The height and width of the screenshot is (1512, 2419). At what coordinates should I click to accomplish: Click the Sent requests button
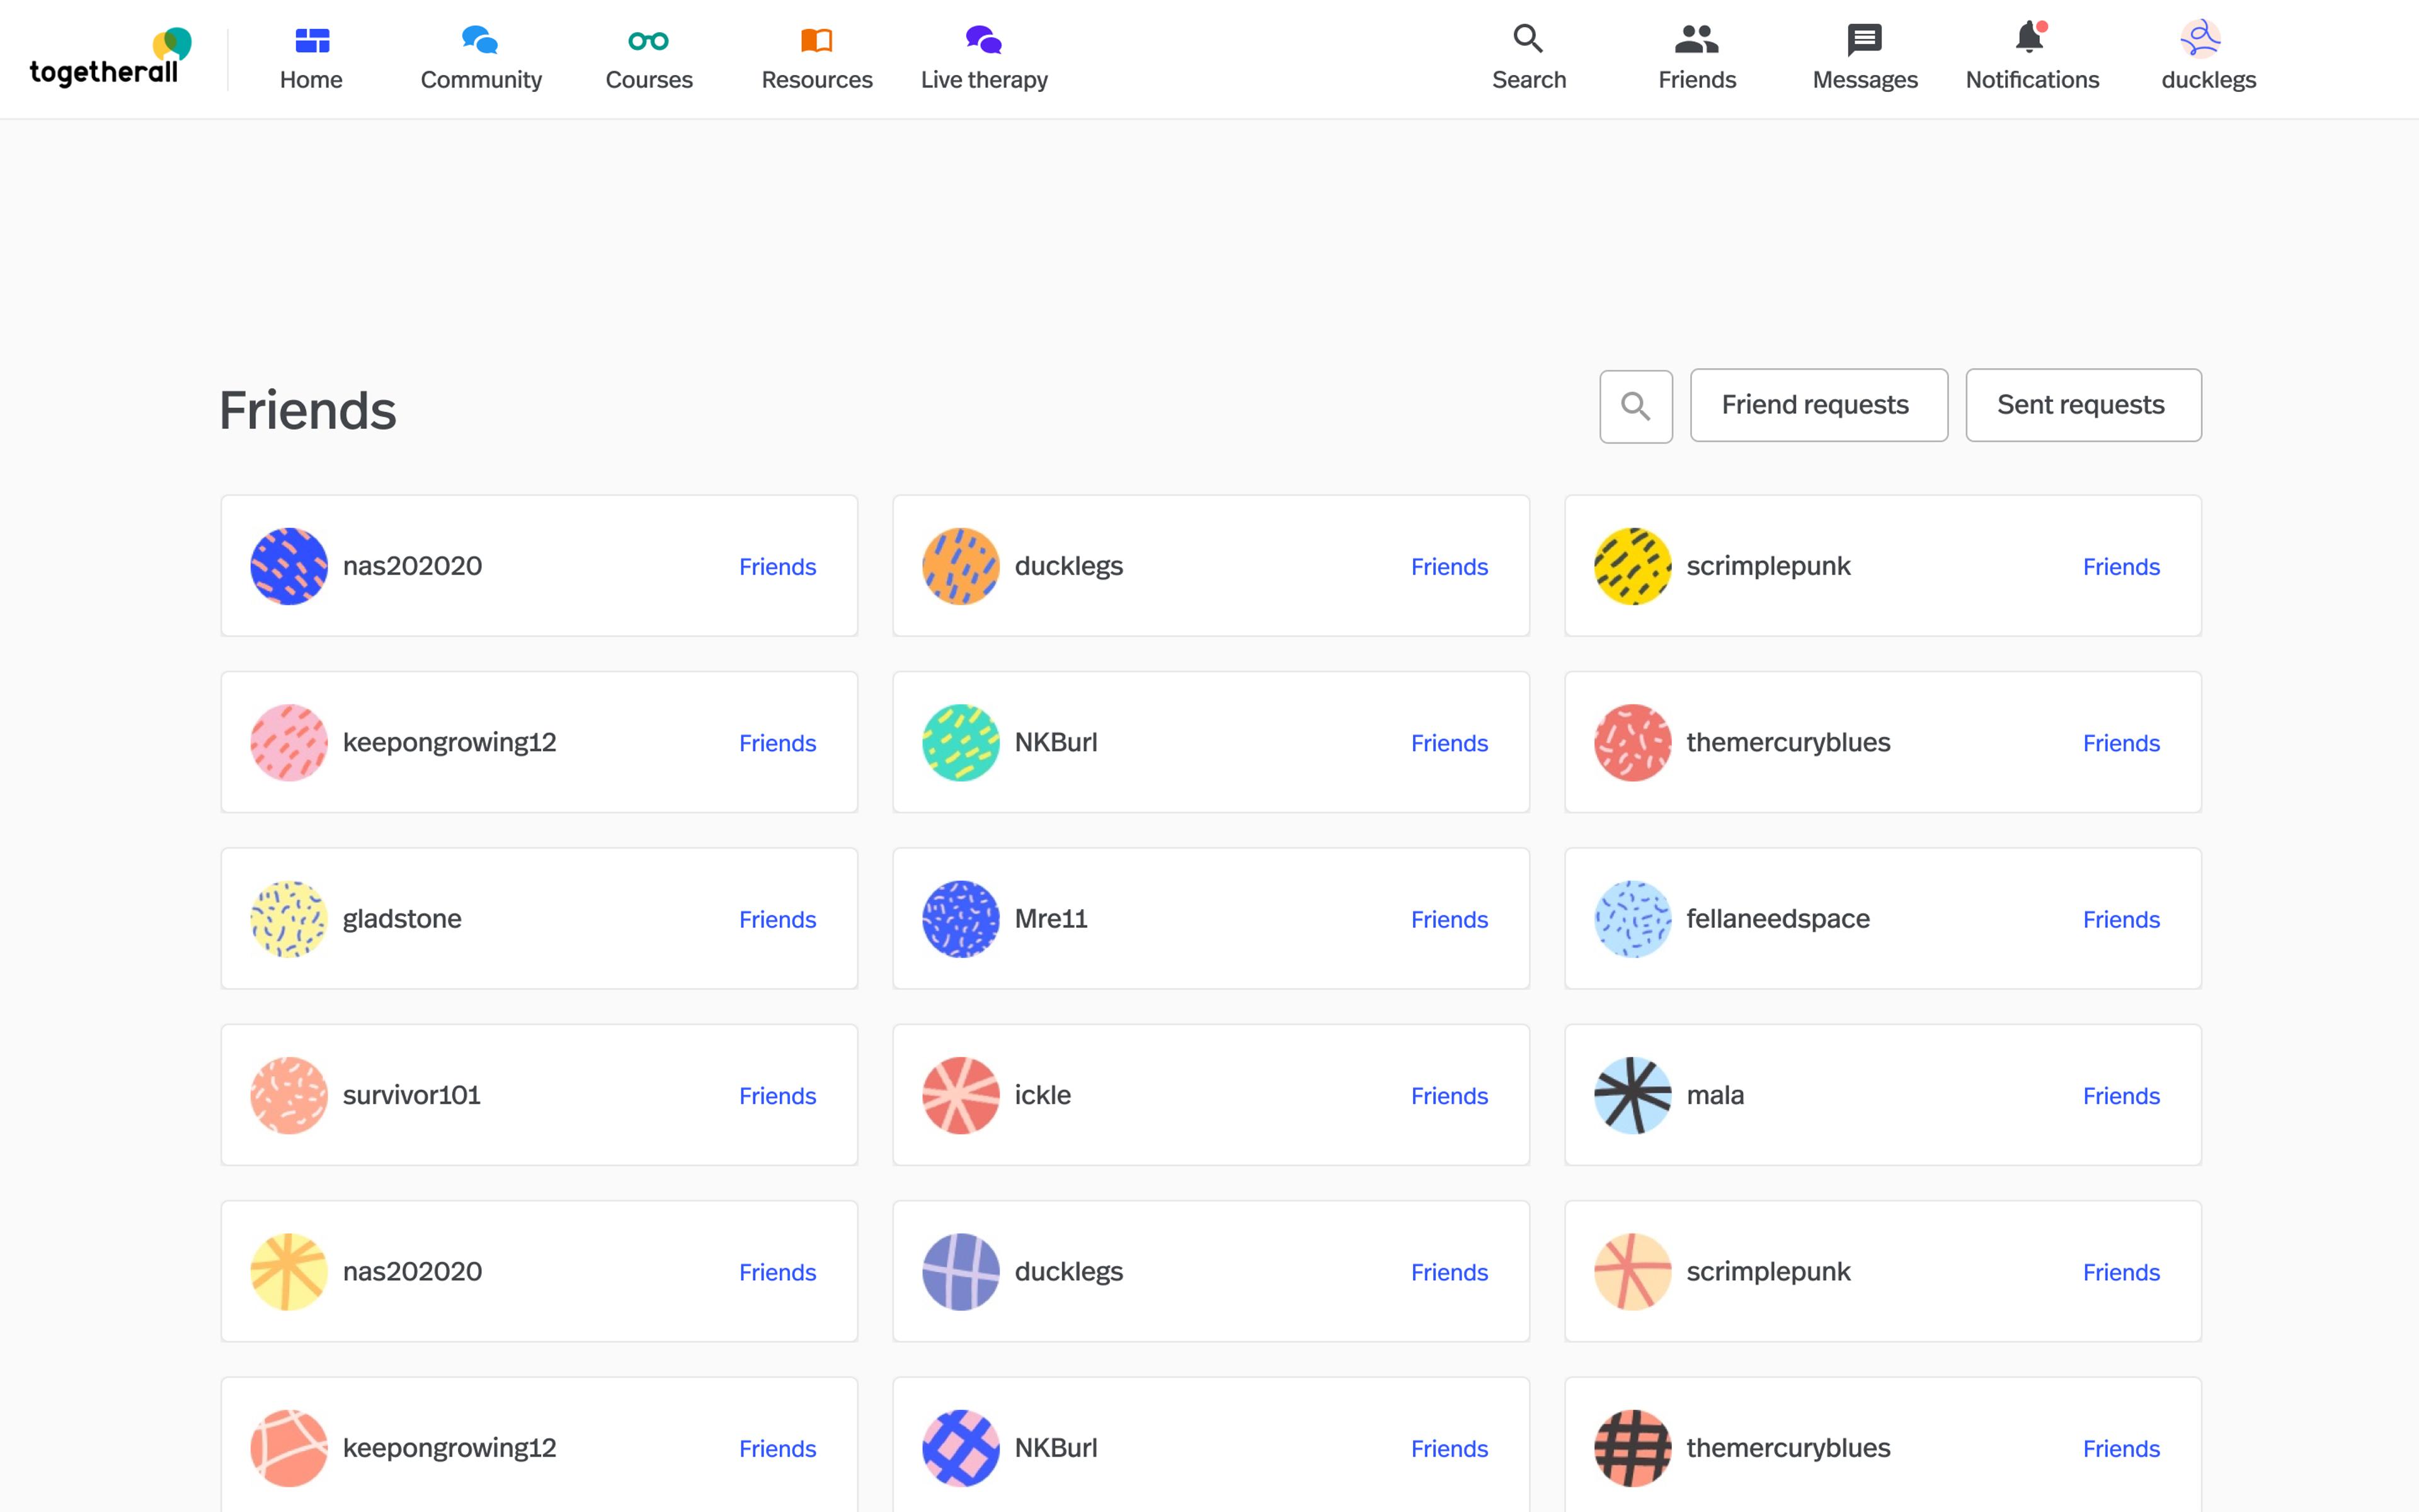point(2082,405)
